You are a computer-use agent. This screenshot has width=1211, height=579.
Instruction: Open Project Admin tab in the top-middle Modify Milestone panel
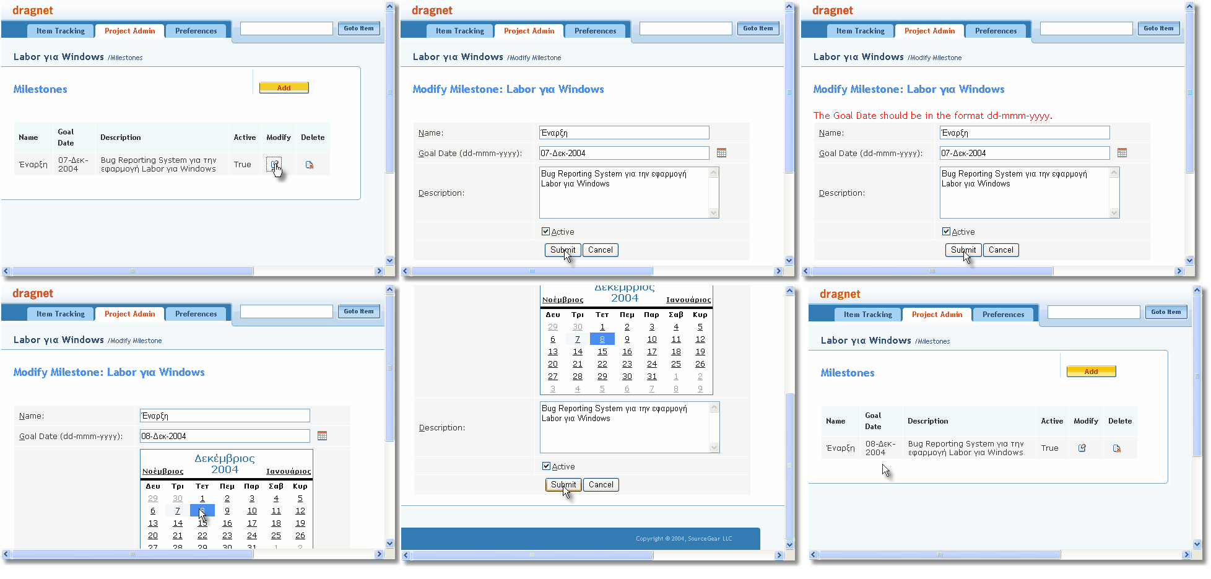[529, 31]
